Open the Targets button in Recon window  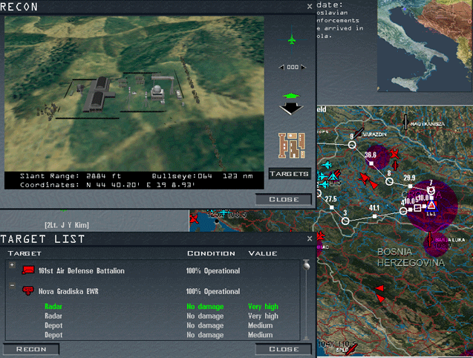click(x=290, y=174)
